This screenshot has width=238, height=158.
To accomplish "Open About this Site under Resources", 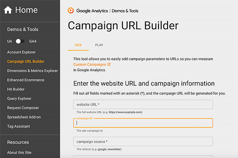I will pyautogui.click(x=19, y=152).
